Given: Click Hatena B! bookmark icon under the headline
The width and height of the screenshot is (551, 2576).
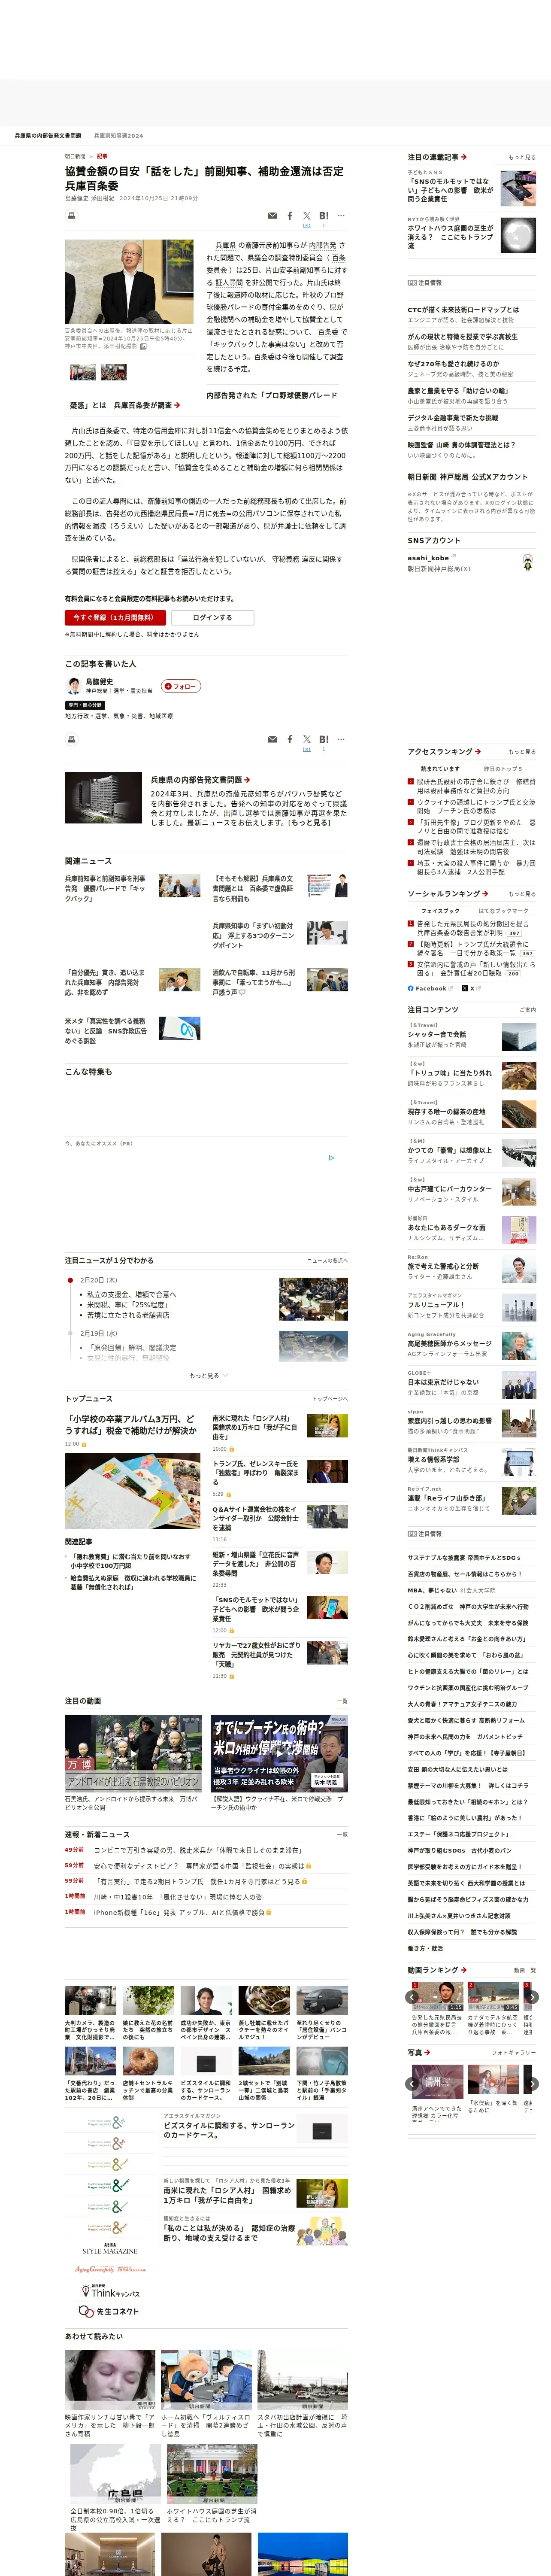Looking at the screenshot, I should point(324,215).
